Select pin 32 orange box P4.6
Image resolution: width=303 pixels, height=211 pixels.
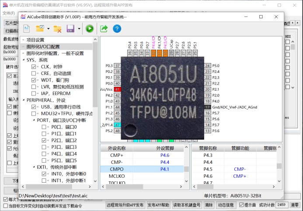coord(153,53)
